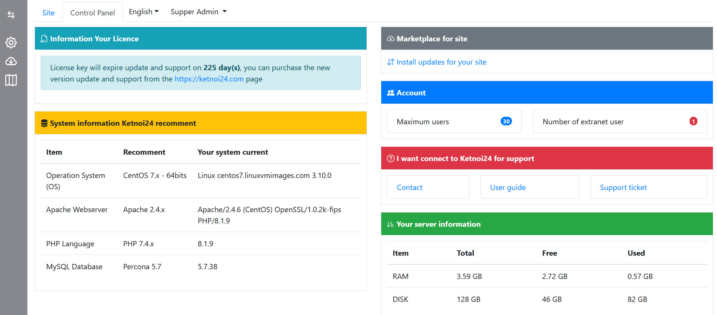The height and width of the screenshot is (315, 717).
Task: Click the sort icon by server information
Action: pos(391,224)
